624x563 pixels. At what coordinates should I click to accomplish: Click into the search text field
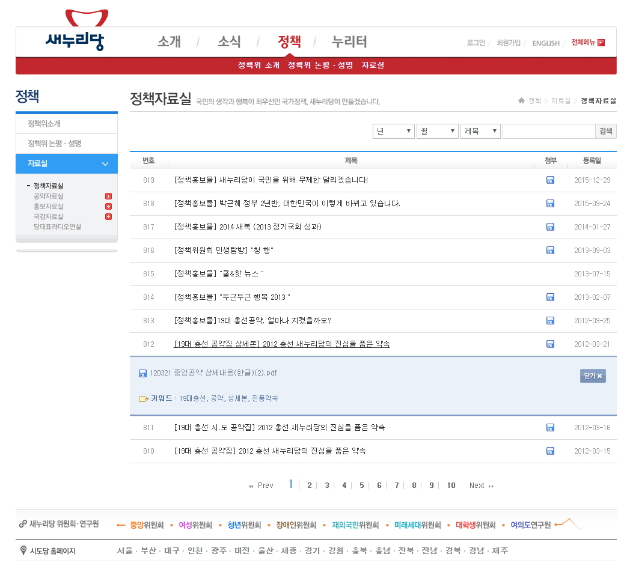pos(548,132)
